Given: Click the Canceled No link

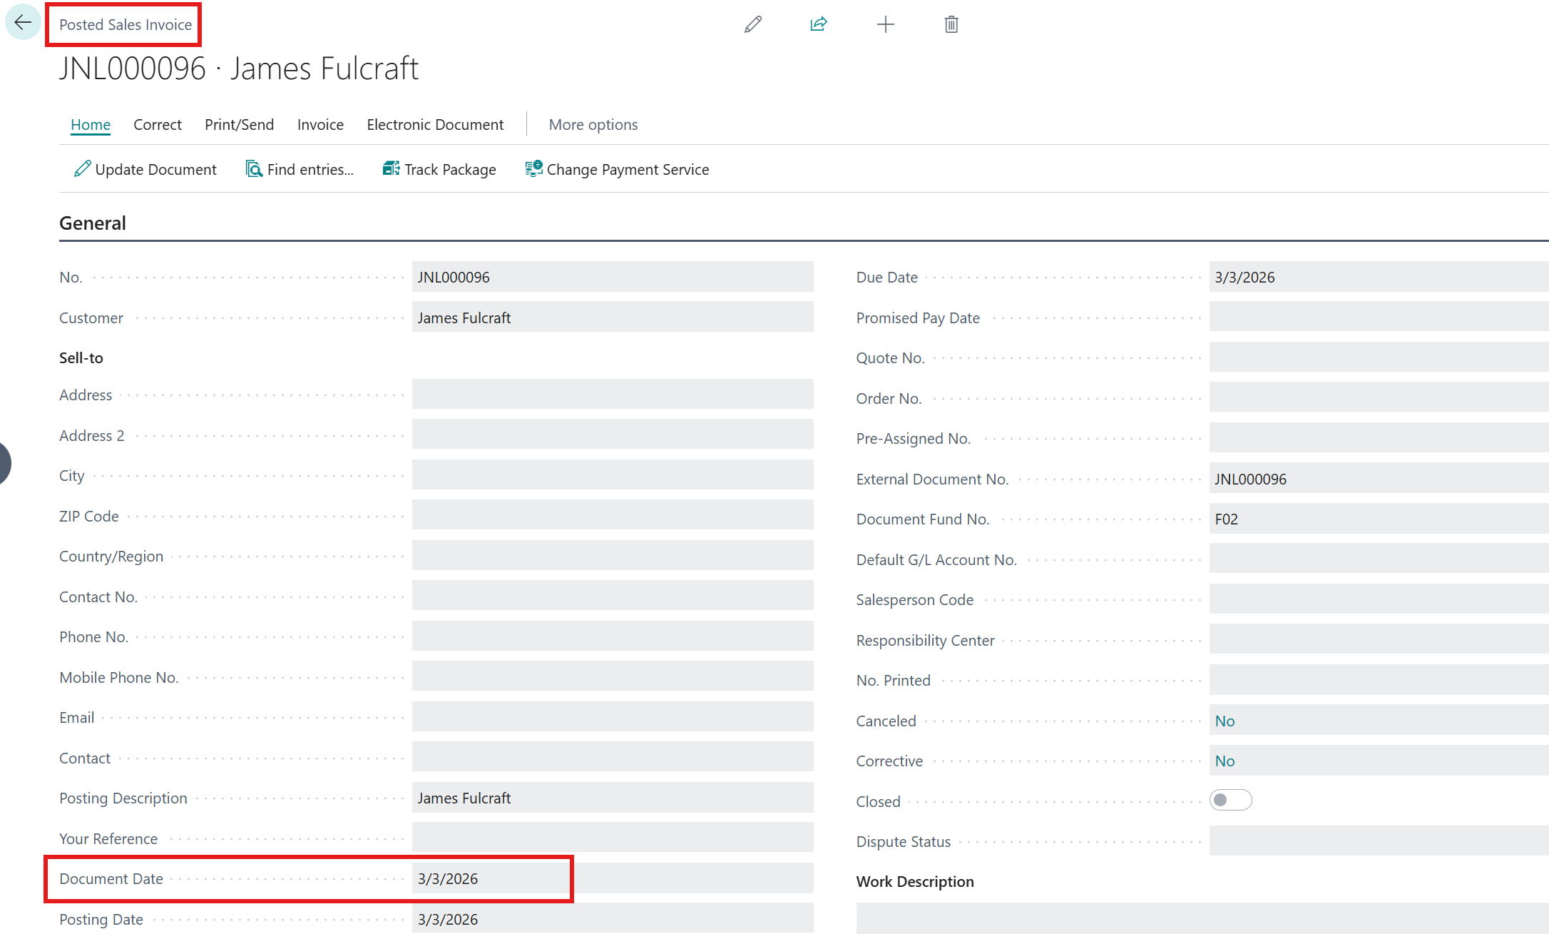Looking at the screenshot, I should tap(1225, 721).
